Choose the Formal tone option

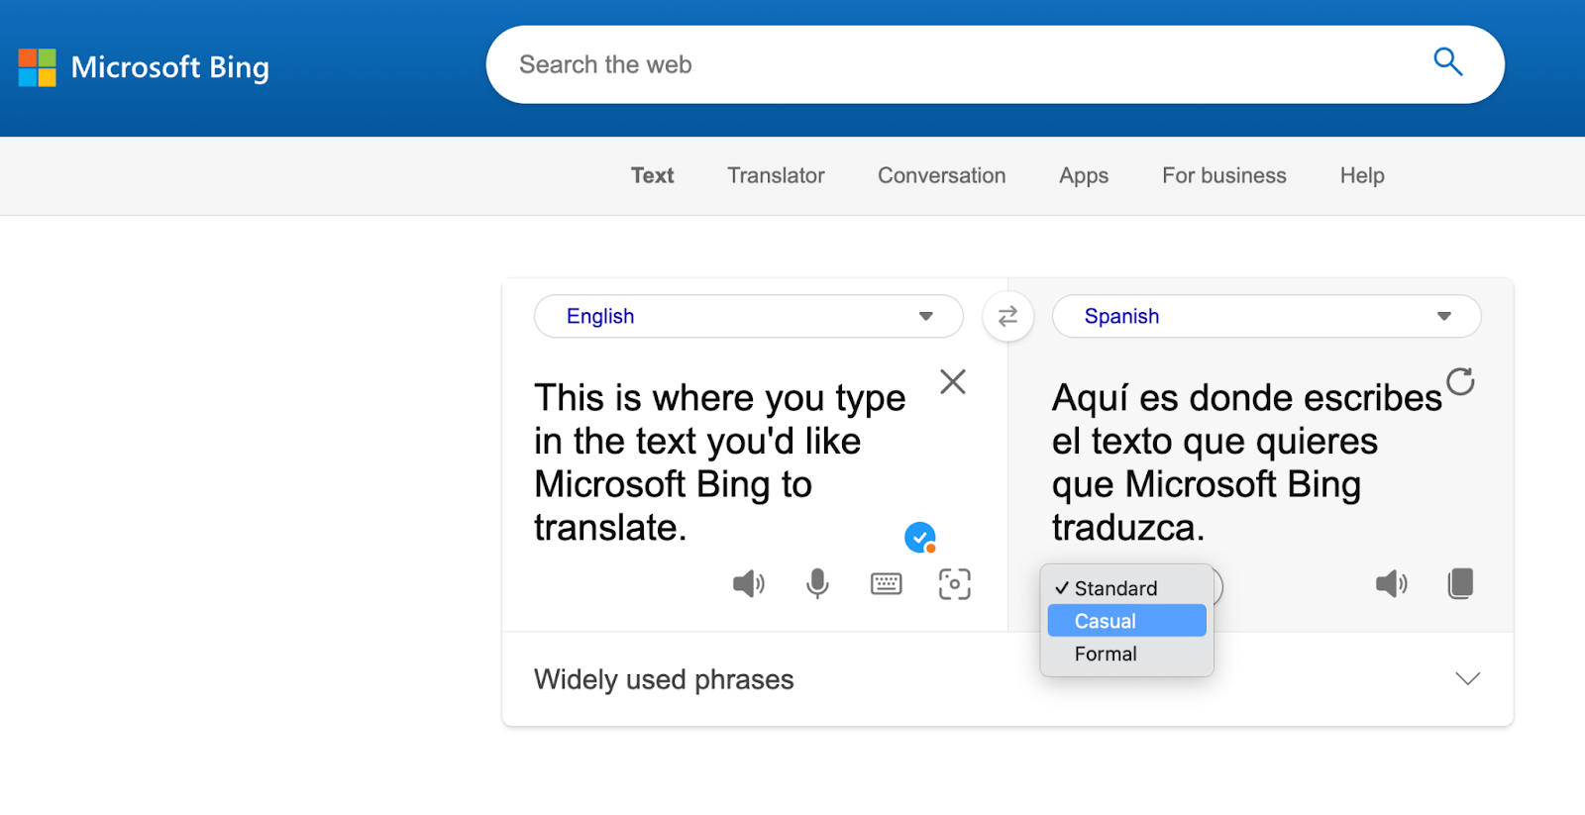1127,654
